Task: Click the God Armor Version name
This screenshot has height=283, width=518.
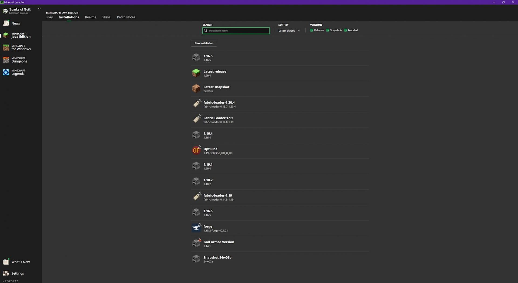Action: (219, 242)
